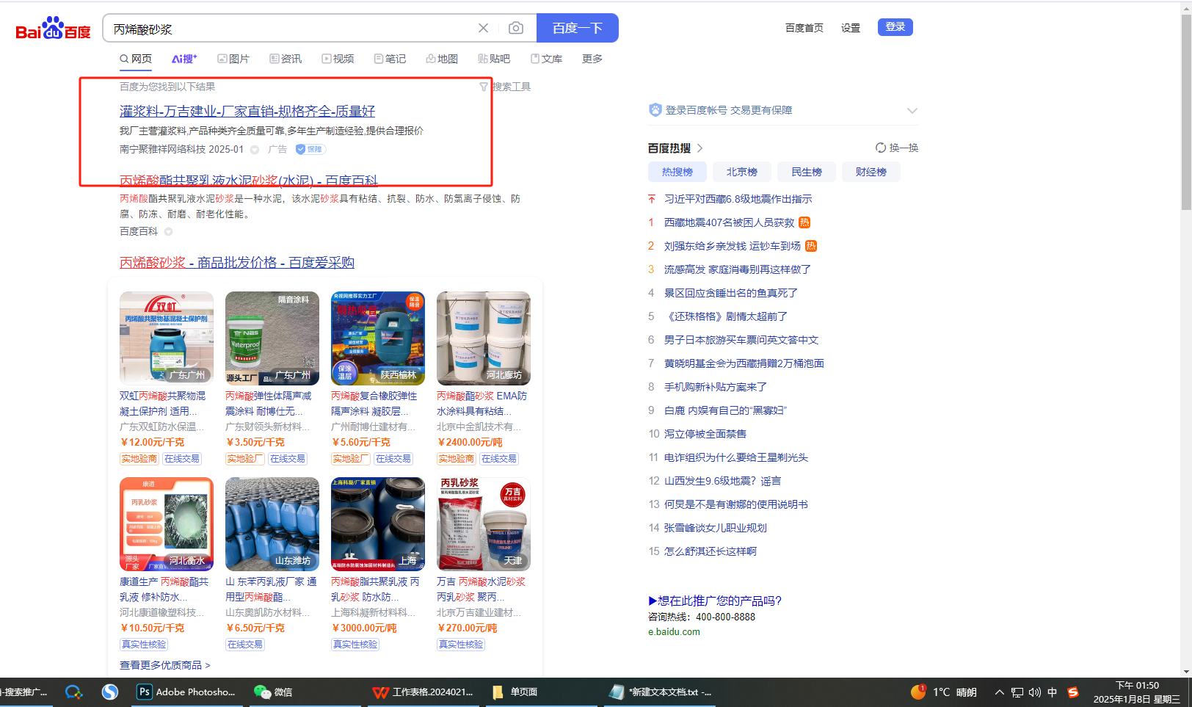The image size is (1192, 707).
Task: Click the 百度一下 search button
Action: [578, 28]
